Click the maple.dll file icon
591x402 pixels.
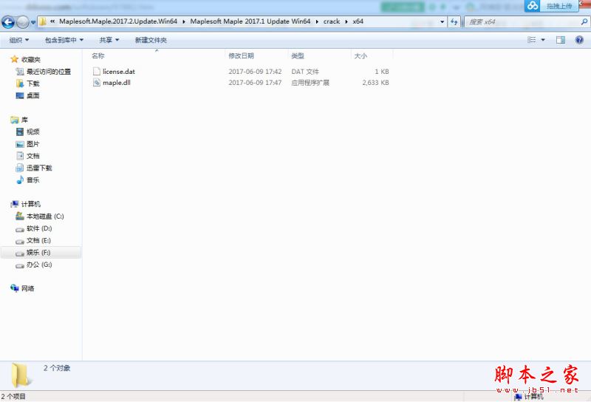point(97,83)
